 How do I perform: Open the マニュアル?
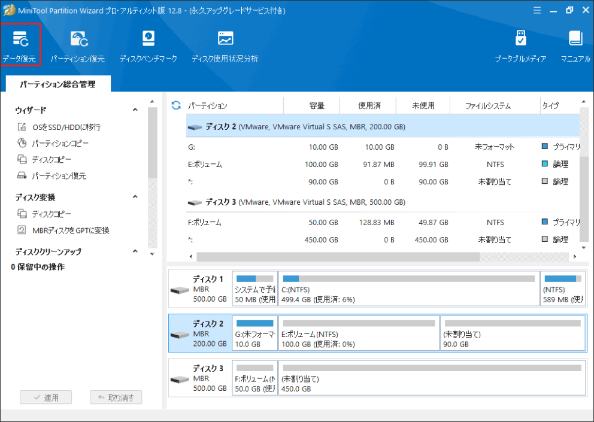[x=575, y=45]
